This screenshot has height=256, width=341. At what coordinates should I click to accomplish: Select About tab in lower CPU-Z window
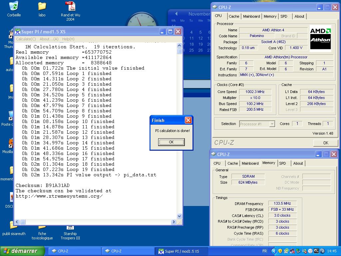pos(298,163)
